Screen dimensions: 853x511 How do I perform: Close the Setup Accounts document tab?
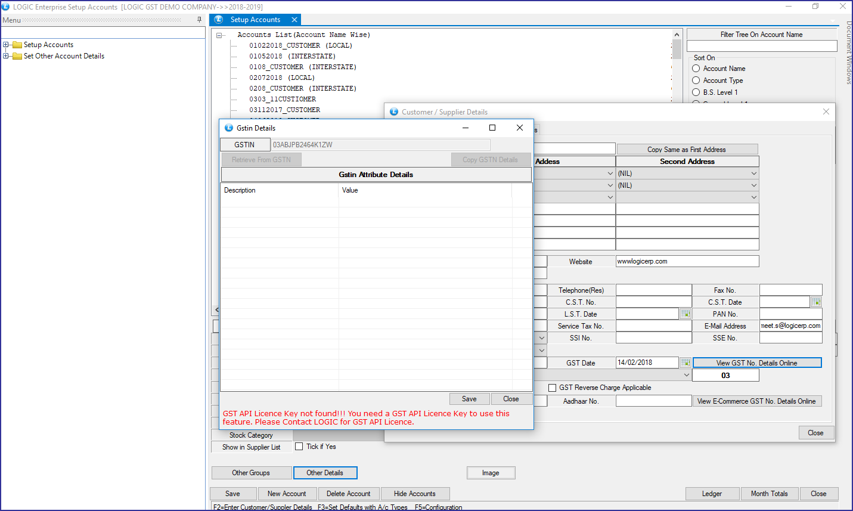294,20
